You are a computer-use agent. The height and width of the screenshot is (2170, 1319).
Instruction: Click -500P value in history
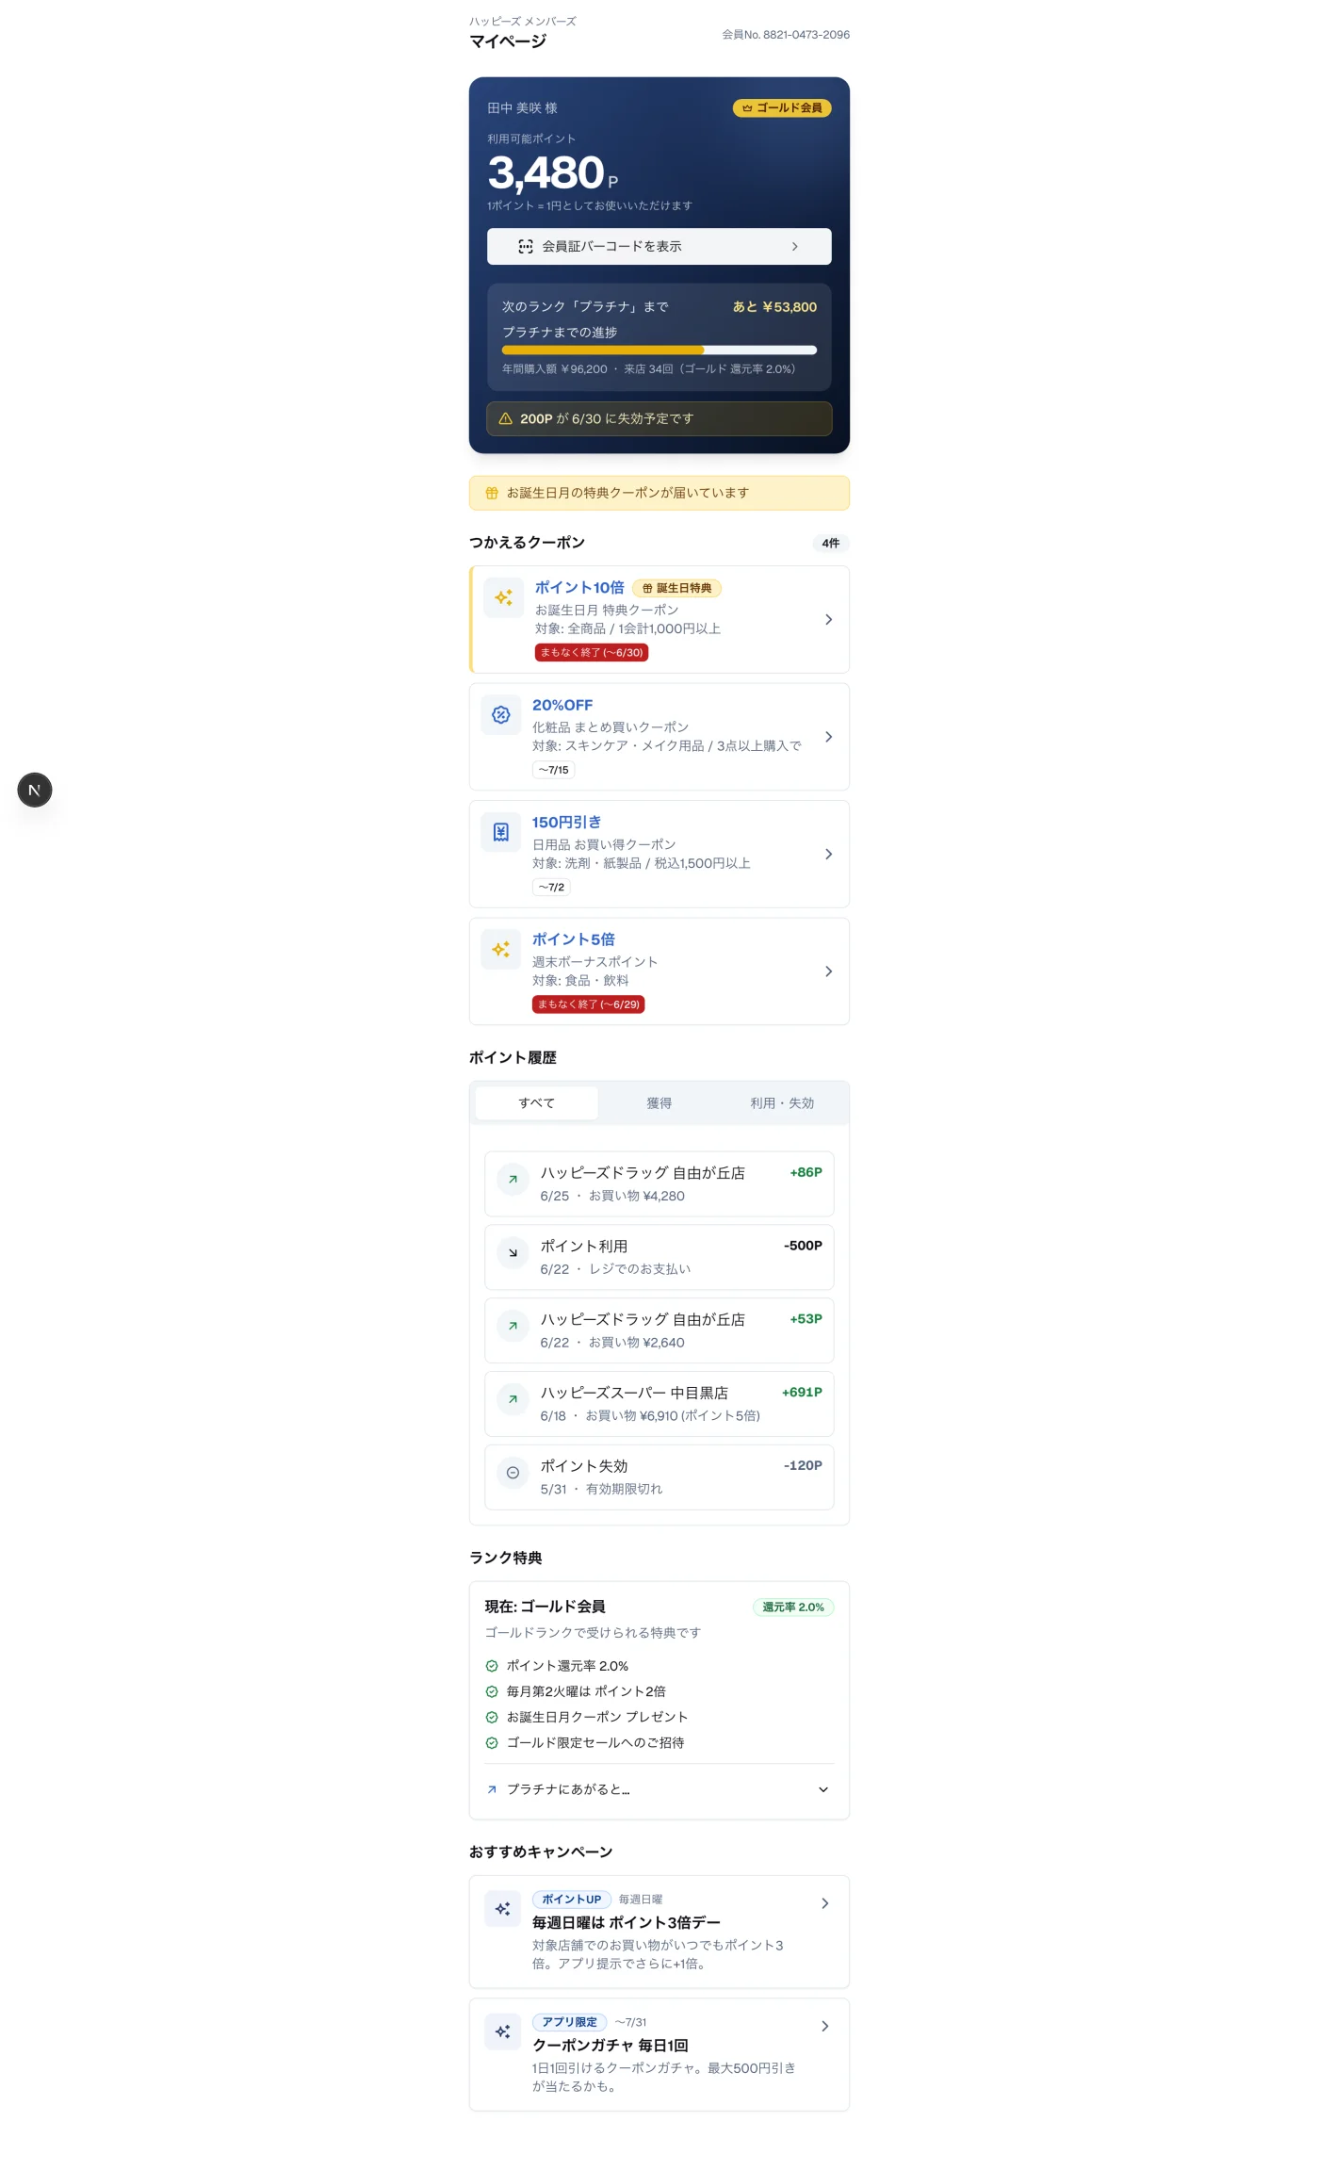[803, 1246]
